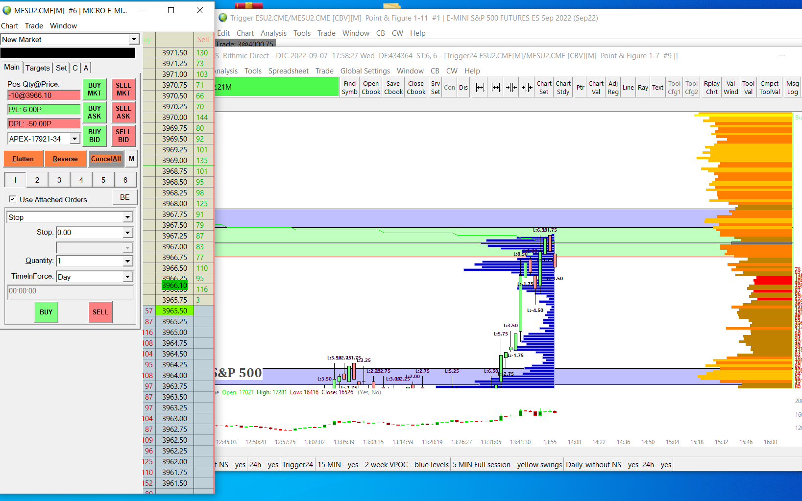Toggle the Use Attached Orders checkbox
Screen dimensions: 802x501
12,199
